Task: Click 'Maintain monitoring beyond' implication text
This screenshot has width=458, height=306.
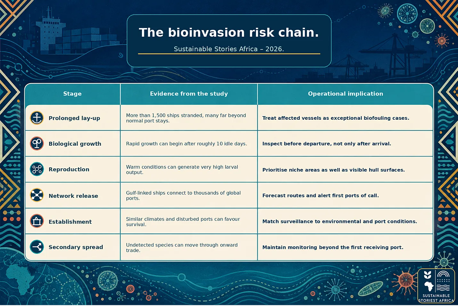Action: point(333,247)
